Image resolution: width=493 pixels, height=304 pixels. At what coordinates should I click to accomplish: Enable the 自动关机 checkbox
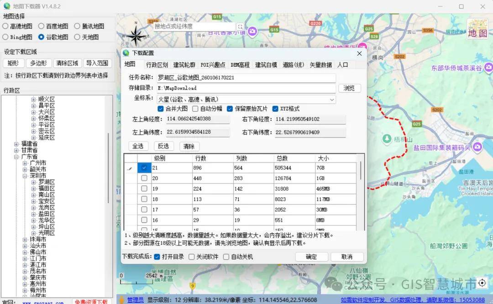226,257
